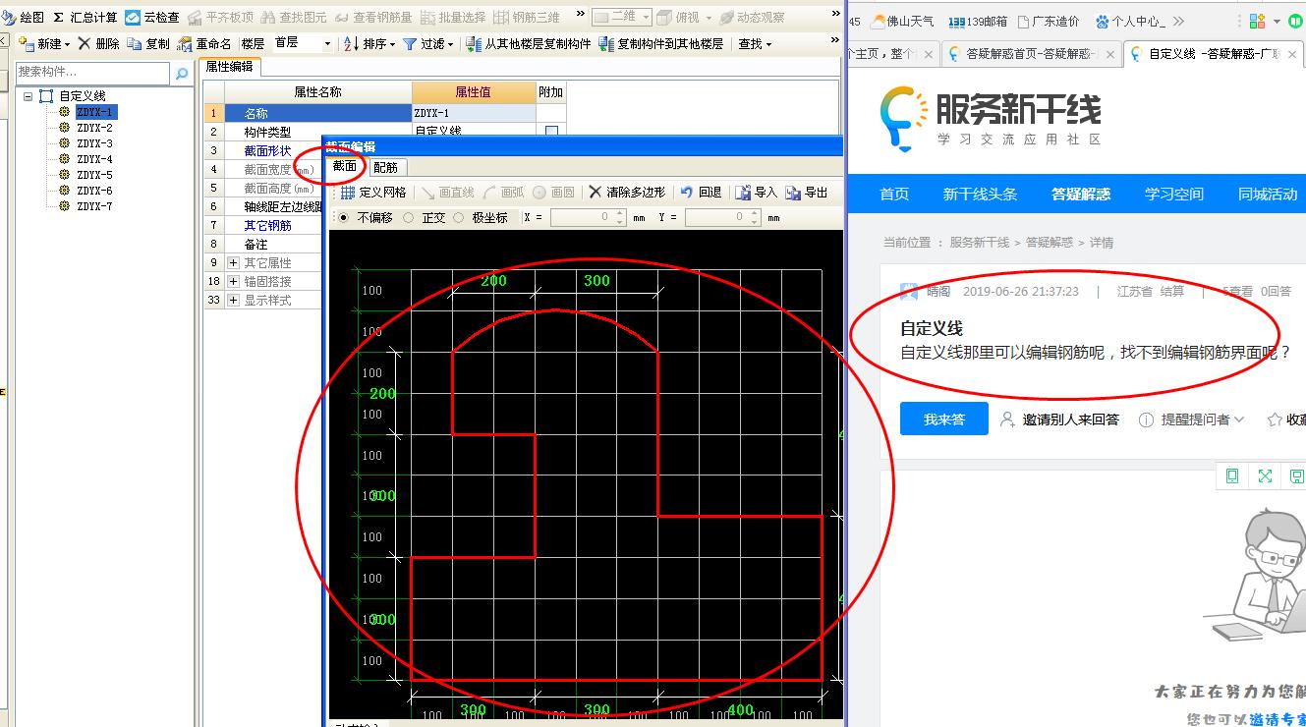Open 新干线头条 navigation item
1306x727 pixels.
pyautogui.click(x=980, y=195)
